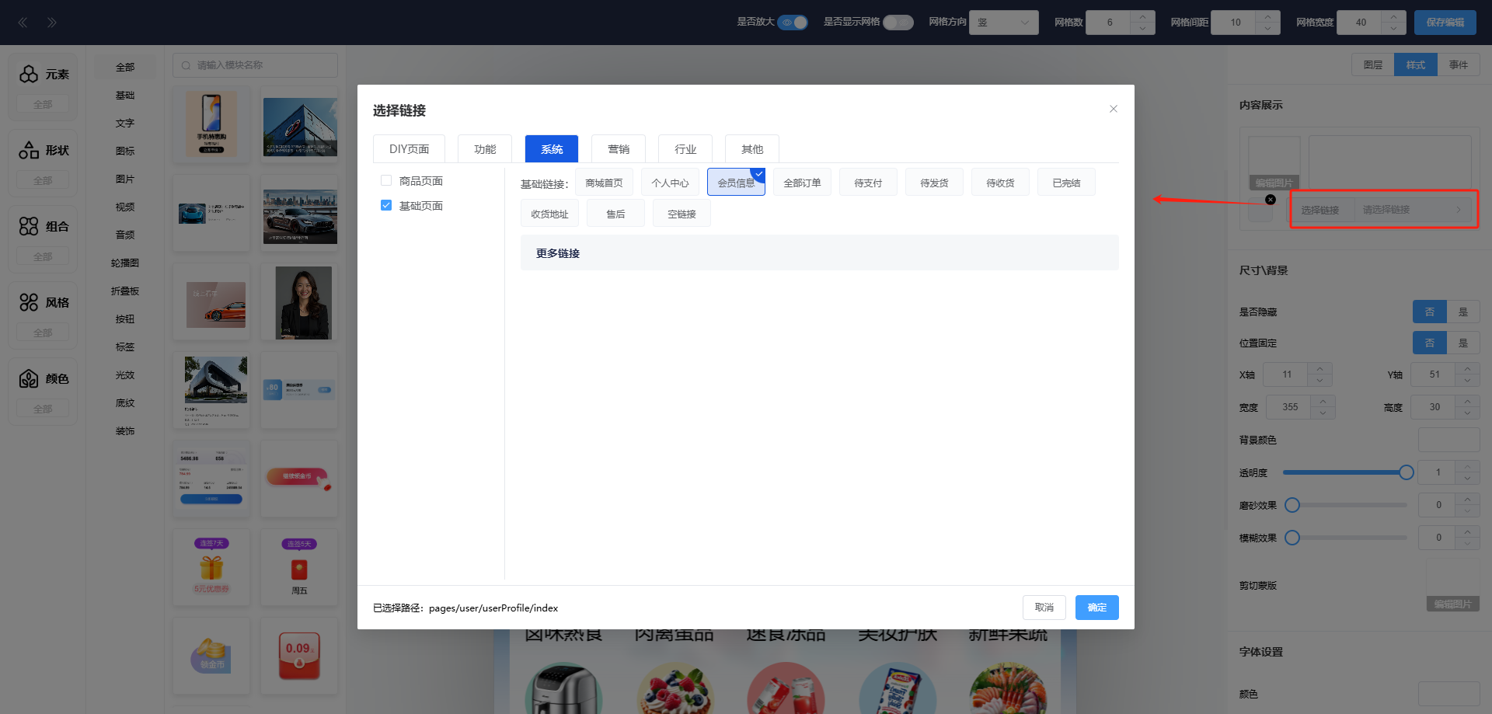Screen dimensions: 1492x714
Task: Select the 组合 combination category icon
Action: click(x=29, y=226)
